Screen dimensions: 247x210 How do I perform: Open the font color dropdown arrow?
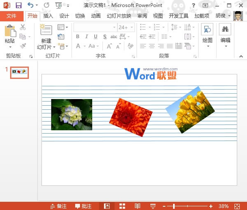(x=85, y=46)
